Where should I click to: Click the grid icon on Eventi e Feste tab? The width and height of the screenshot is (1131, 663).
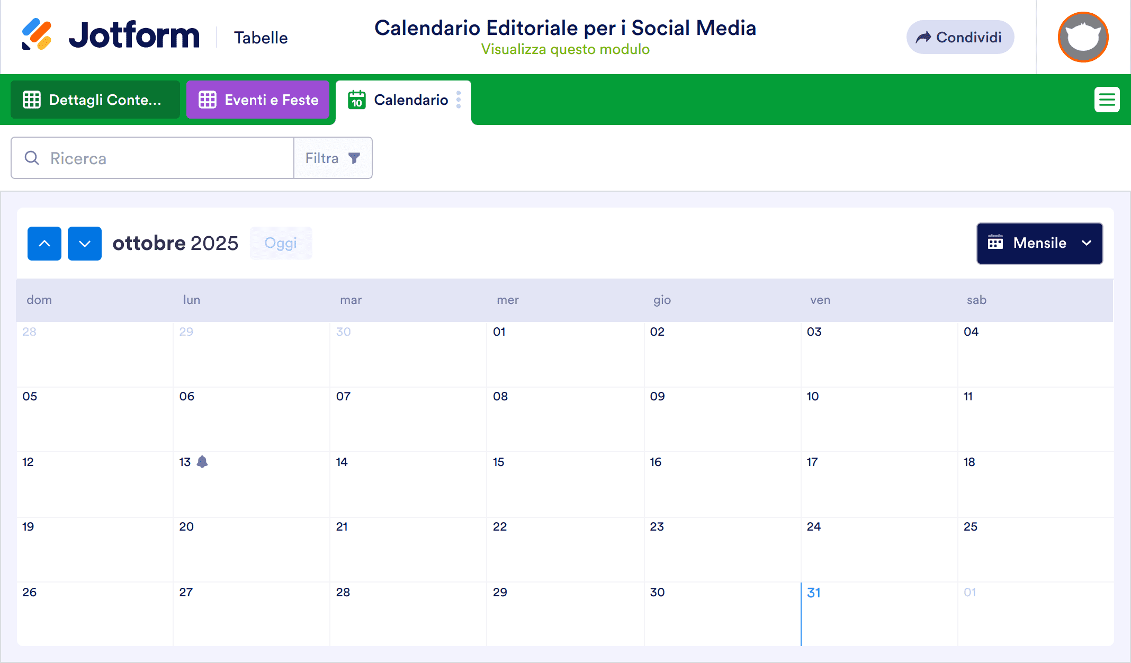[x=208, y=99]
